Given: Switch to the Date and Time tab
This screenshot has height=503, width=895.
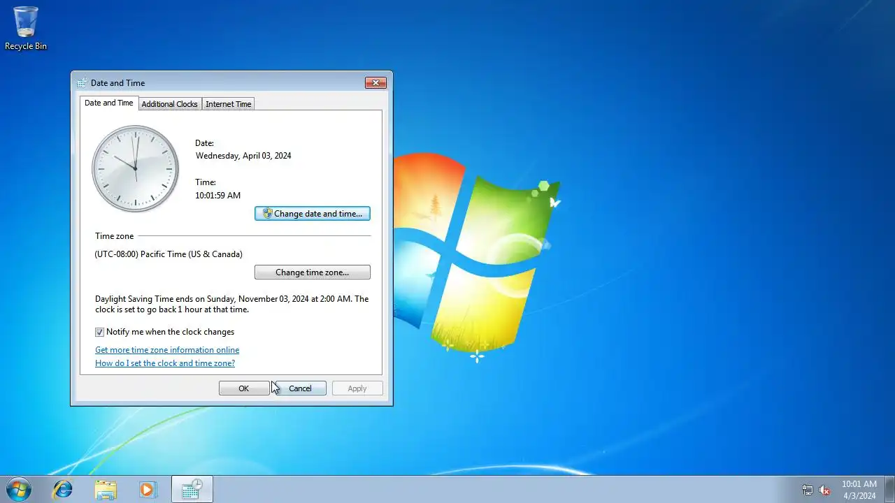Looking at the screenshot, I should pos(108,103).
